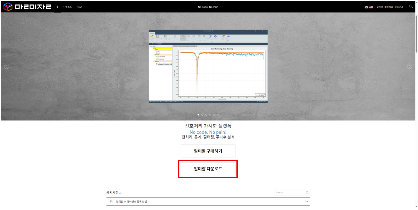The image size is (418, 210).
Task: Select the first carousel indicator dot
Action: [x=198, y=115]
